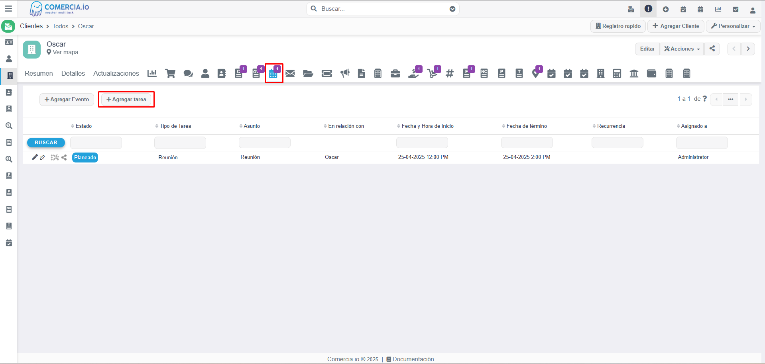Screen dimensions: 765x364
Task: Click the Agregar Cliente button
Action: (x=676, y=26)
